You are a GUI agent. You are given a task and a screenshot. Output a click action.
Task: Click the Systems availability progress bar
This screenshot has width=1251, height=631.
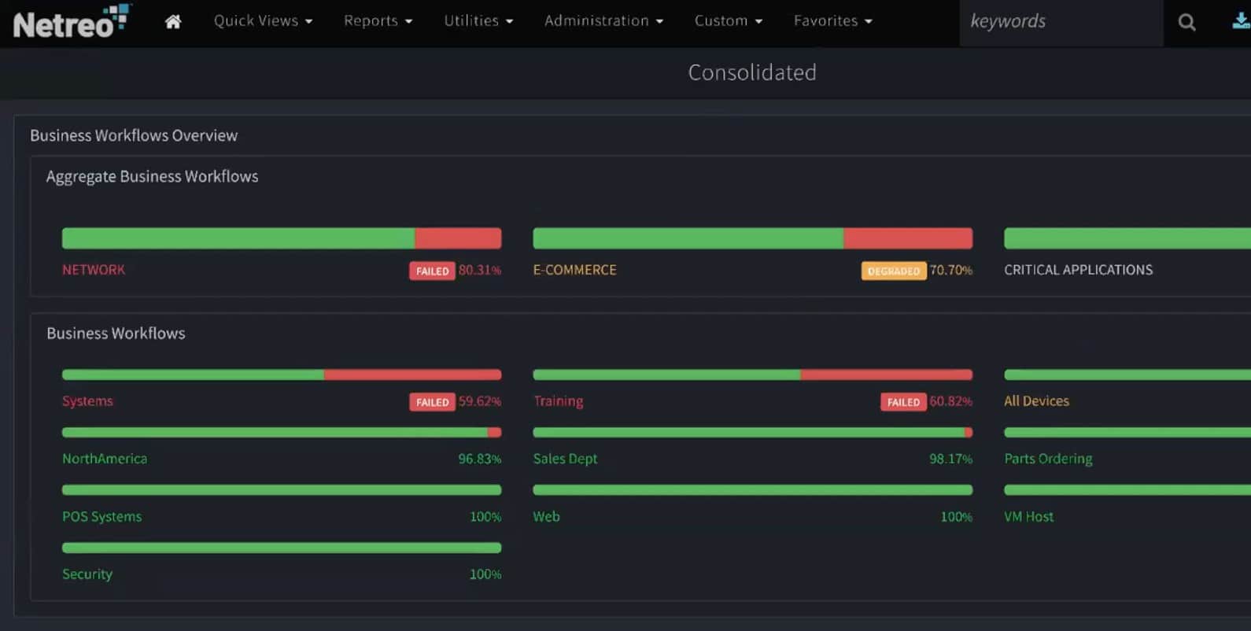click(282, 375)
